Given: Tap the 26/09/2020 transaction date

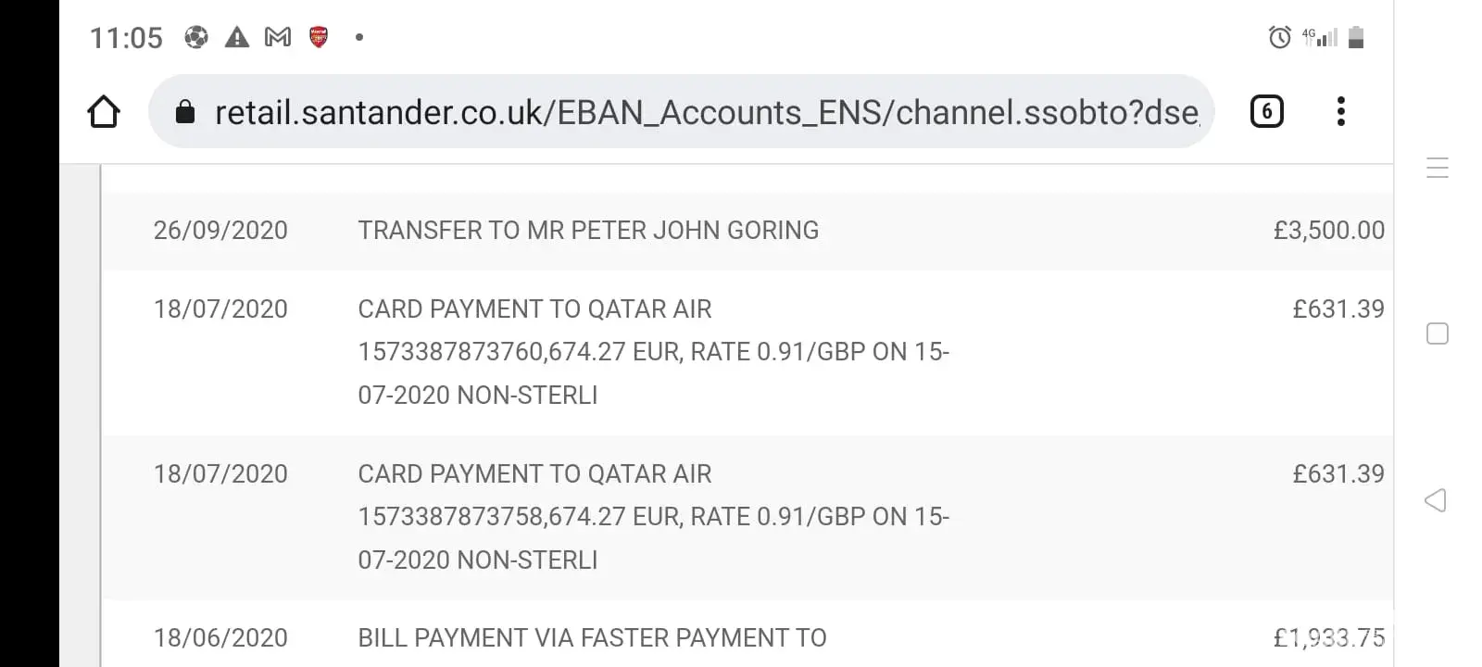Looking at the screenshot, I should (x=220, y=231).
